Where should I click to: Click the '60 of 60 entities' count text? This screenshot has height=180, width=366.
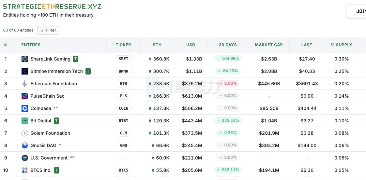pyautogui.click(x=18, y=30)
